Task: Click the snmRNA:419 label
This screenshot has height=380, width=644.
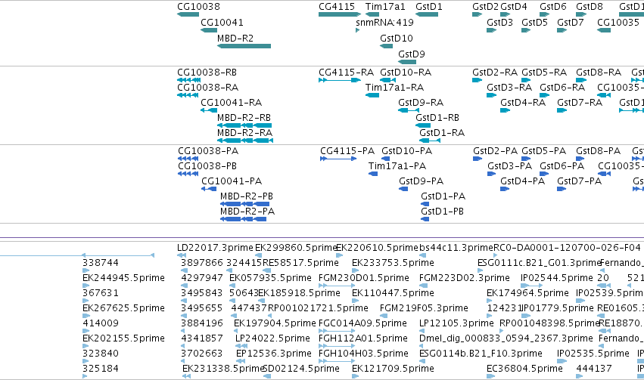Action: pyautogui.click(x=384, y=22)
